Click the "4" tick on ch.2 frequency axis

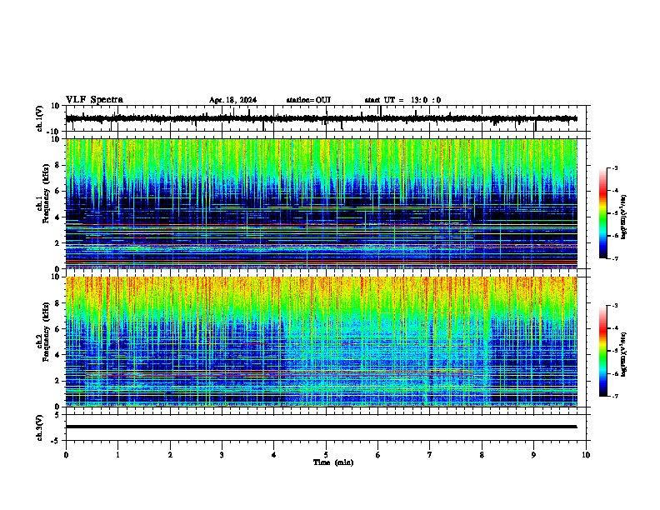point(58,355)
